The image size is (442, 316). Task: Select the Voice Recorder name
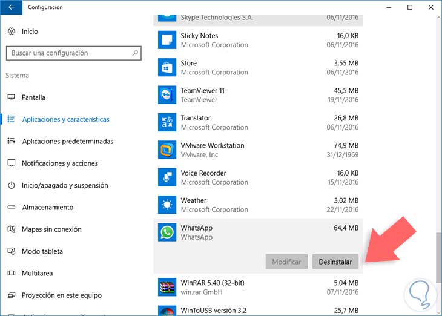click(x=203, y=173)
